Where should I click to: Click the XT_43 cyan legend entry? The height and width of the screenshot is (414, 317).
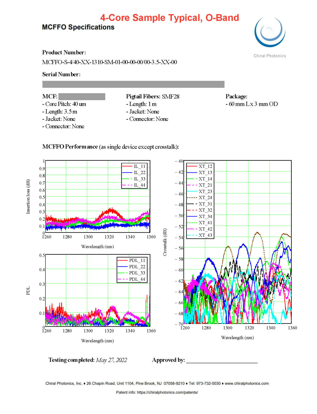tap(200, 235)
